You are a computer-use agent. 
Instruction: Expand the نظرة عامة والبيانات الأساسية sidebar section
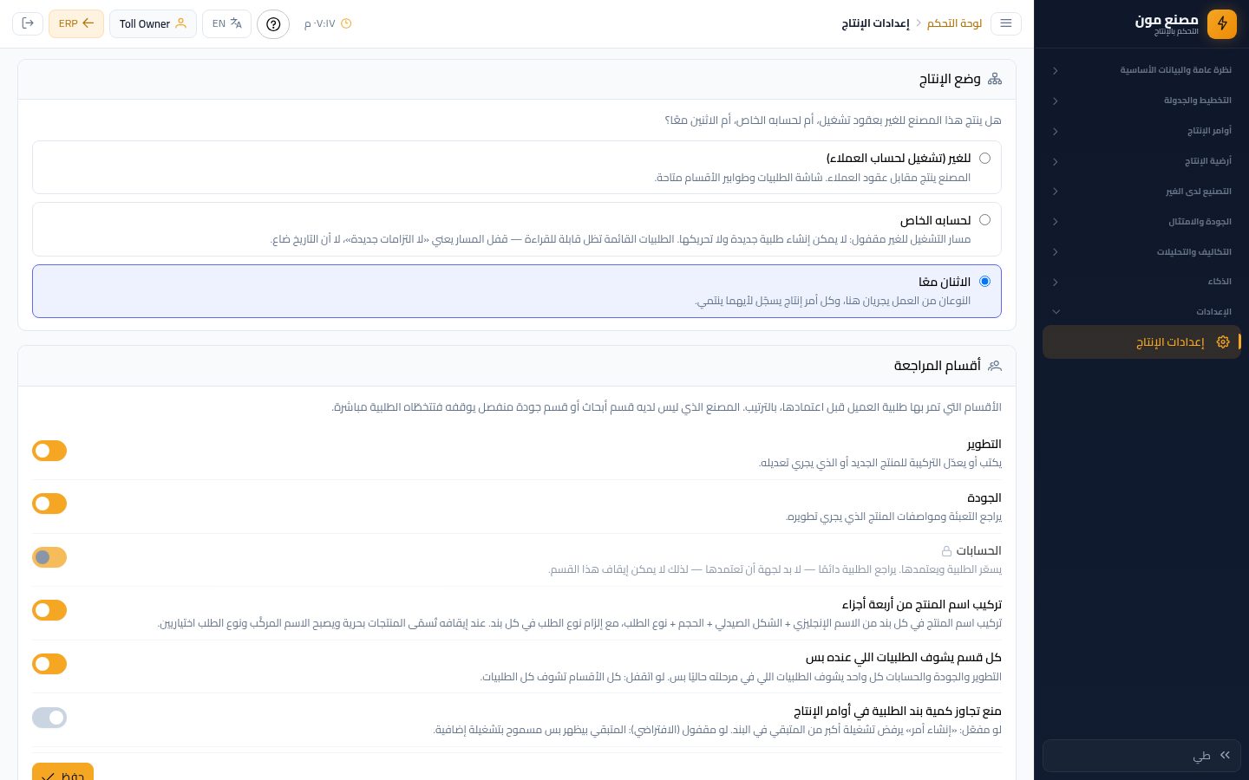tap(1141, 70)
